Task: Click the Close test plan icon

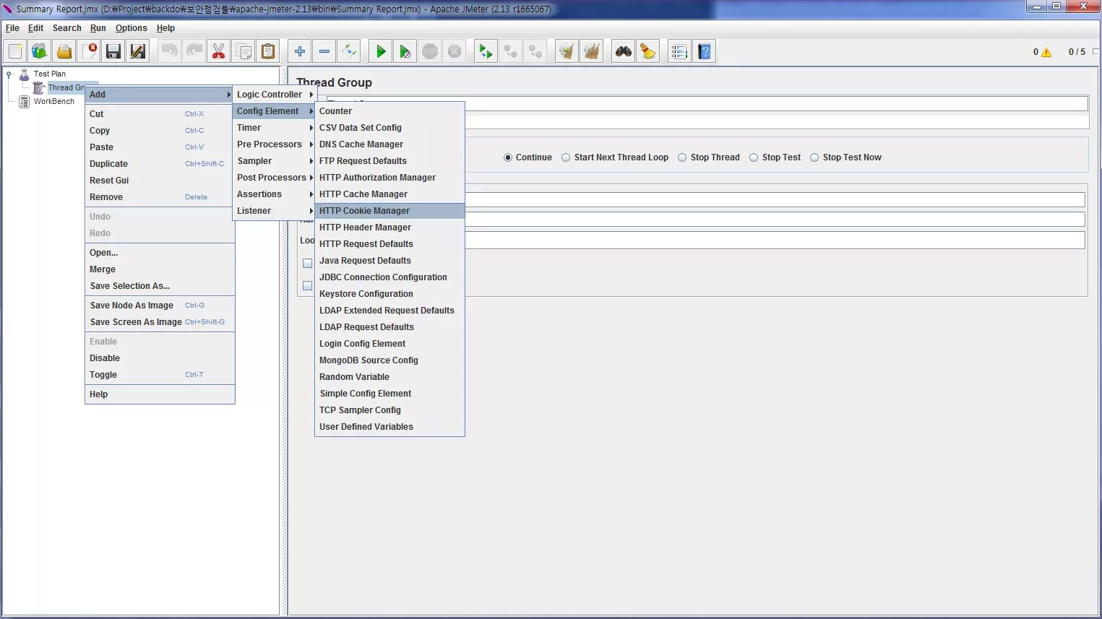Action: point(89,51)
